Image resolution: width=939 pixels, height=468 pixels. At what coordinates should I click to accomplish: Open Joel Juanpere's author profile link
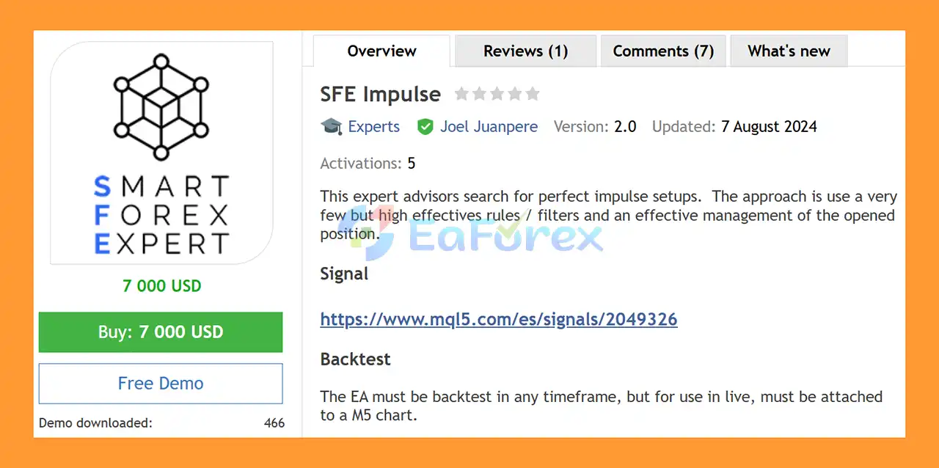point(489,127)
